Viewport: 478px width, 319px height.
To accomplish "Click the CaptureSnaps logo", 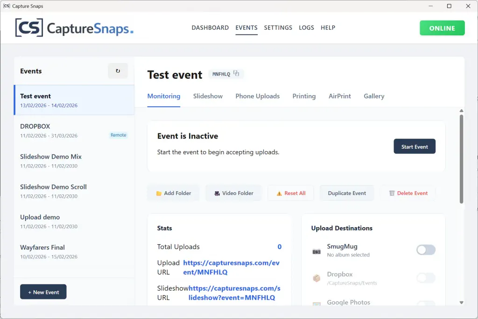I will coord(74,28).
